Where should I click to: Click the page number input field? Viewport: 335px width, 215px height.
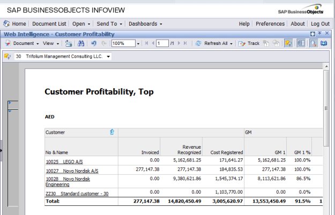click(x=161, y=43)
